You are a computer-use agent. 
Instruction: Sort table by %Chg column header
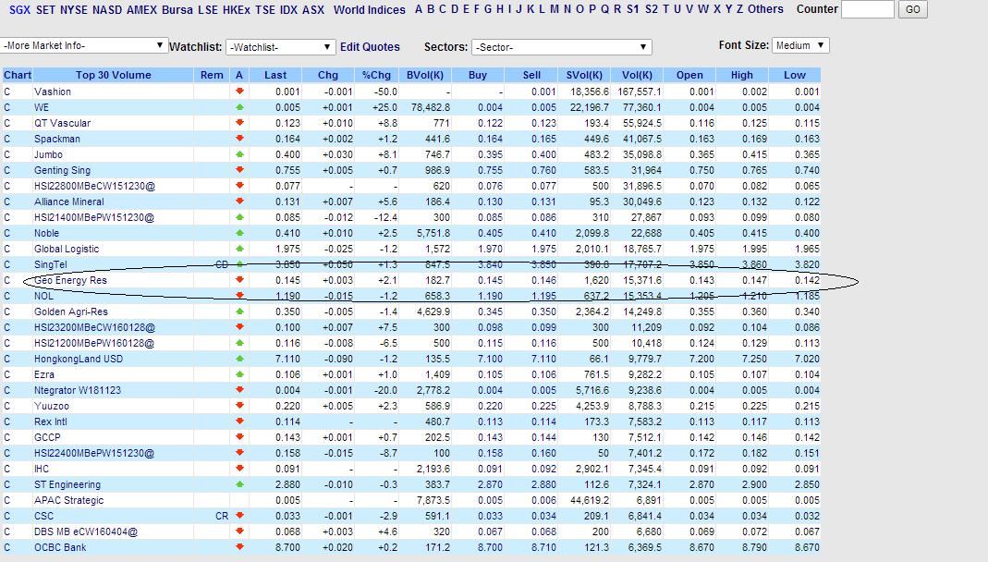[x=376, y=75]
